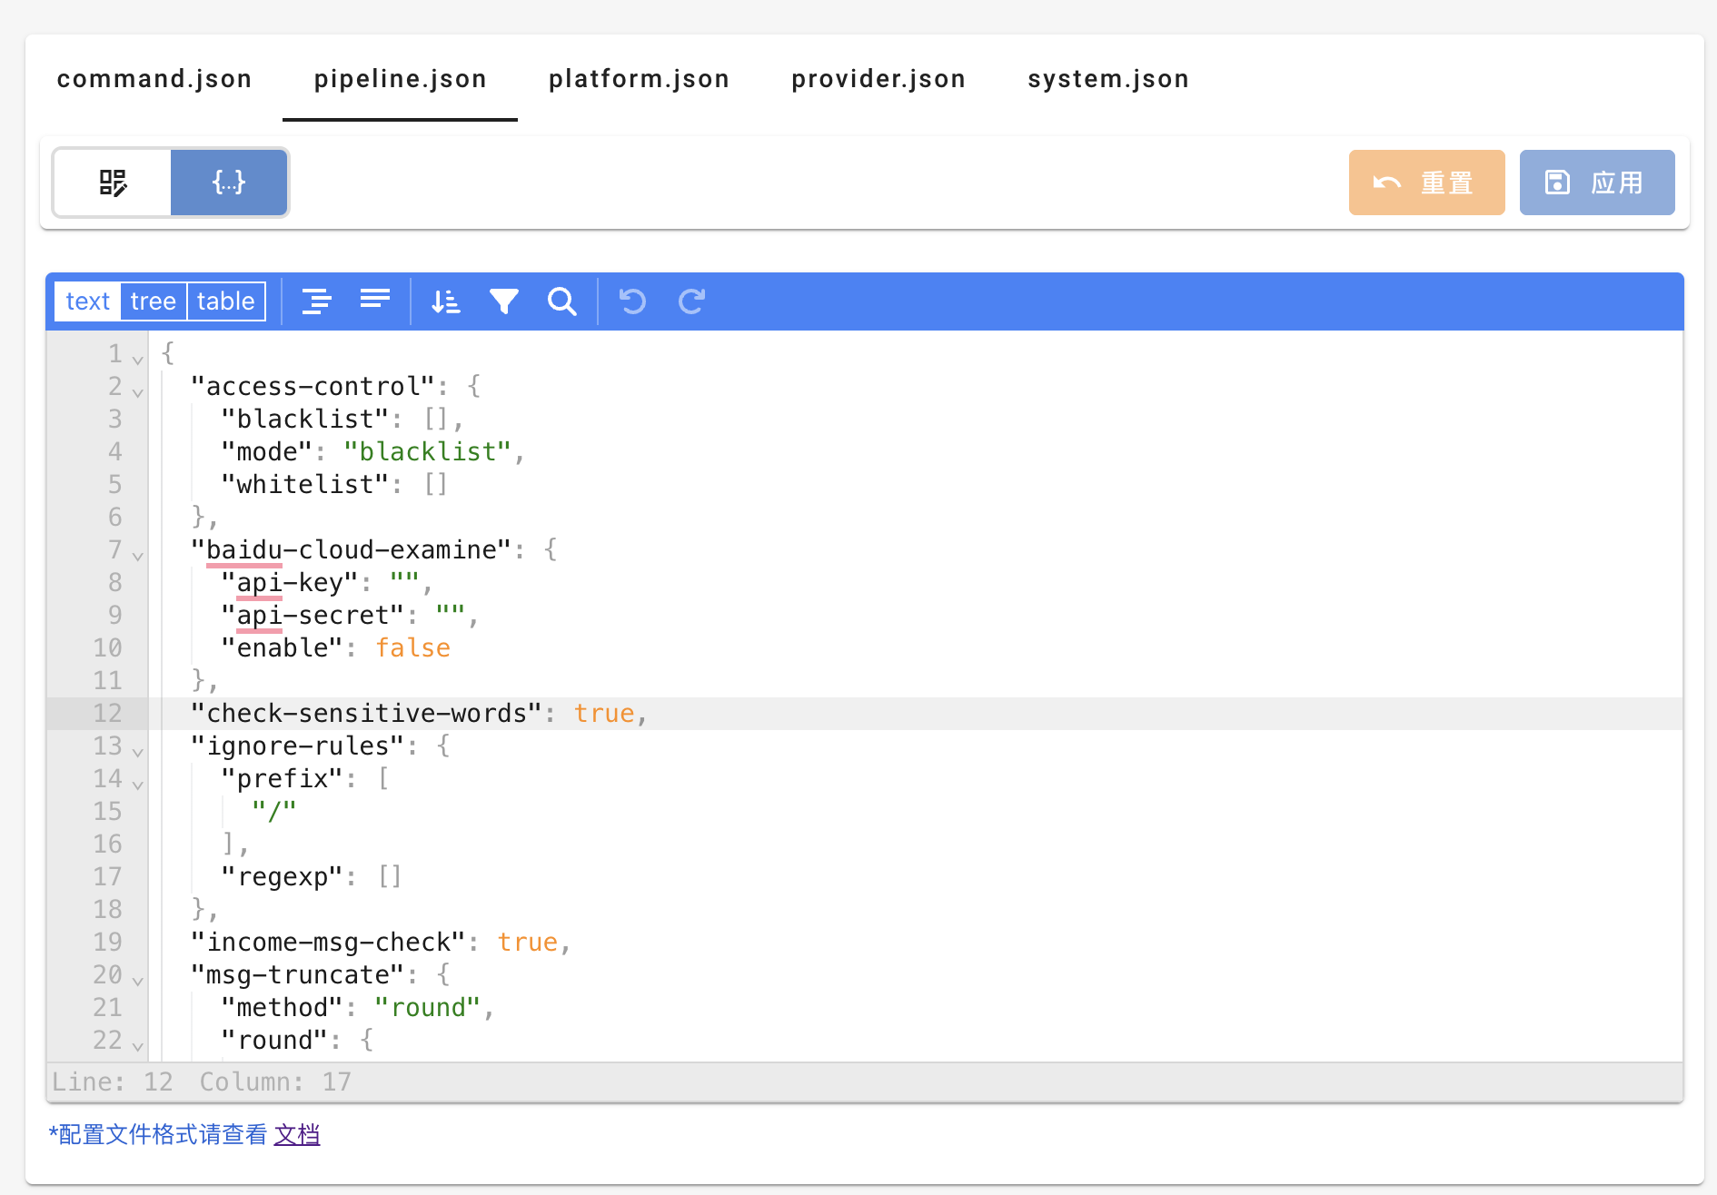Open the provider.json tab

pos(878,79)
